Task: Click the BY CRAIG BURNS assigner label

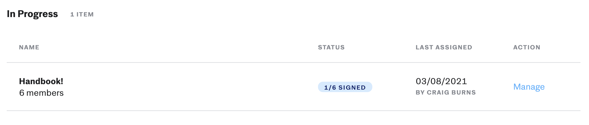Action: click(x=446, y=92)
